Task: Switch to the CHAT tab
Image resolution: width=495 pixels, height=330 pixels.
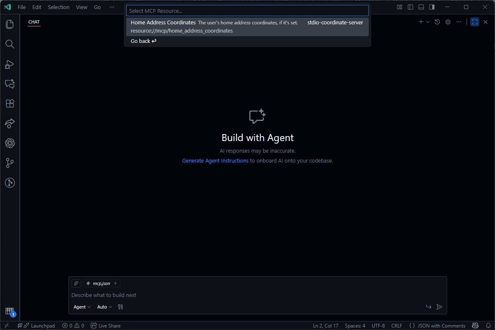Action: pos(33,22)
